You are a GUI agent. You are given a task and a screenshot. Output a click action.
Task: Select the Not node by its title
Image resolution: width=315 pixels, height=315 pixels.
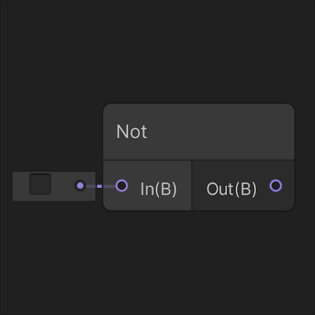click(132, 132)
